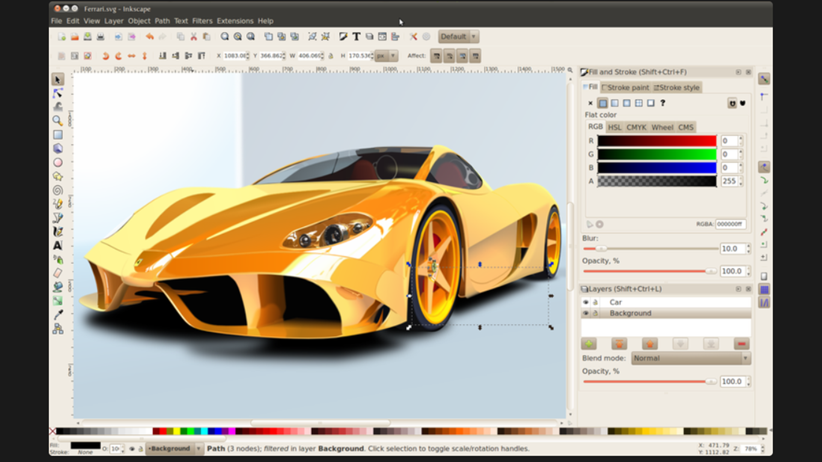
Task: Switch to the Stroke paint tab
Action: click(625, 88)
